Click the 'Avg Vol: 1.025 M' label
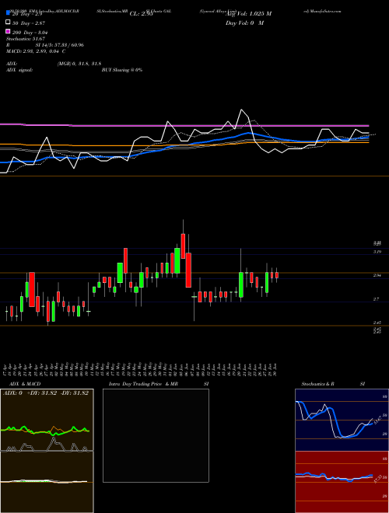Screen dimensions: 389x513 (x=248, y=14)
